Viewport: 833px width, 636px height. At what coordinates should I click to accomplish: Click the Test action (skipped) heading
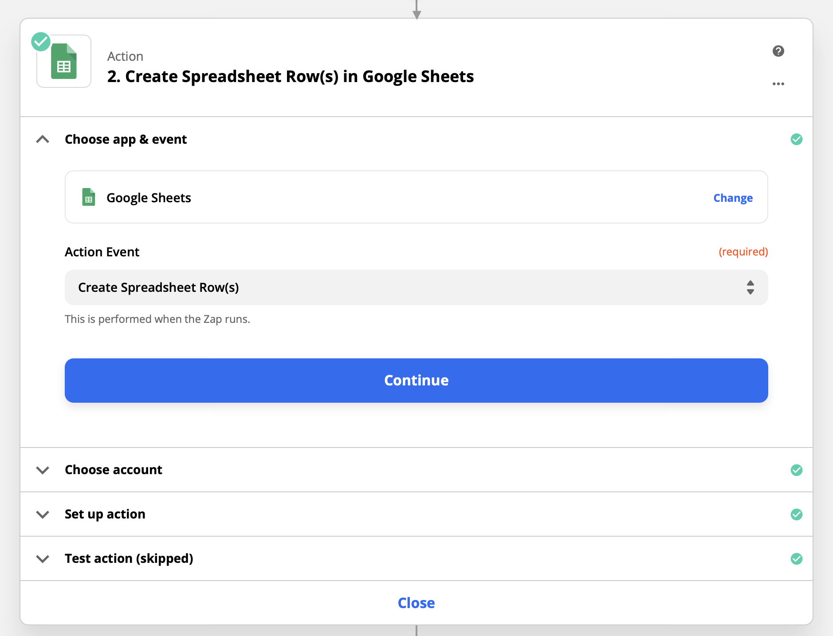(x=129, y=558)
